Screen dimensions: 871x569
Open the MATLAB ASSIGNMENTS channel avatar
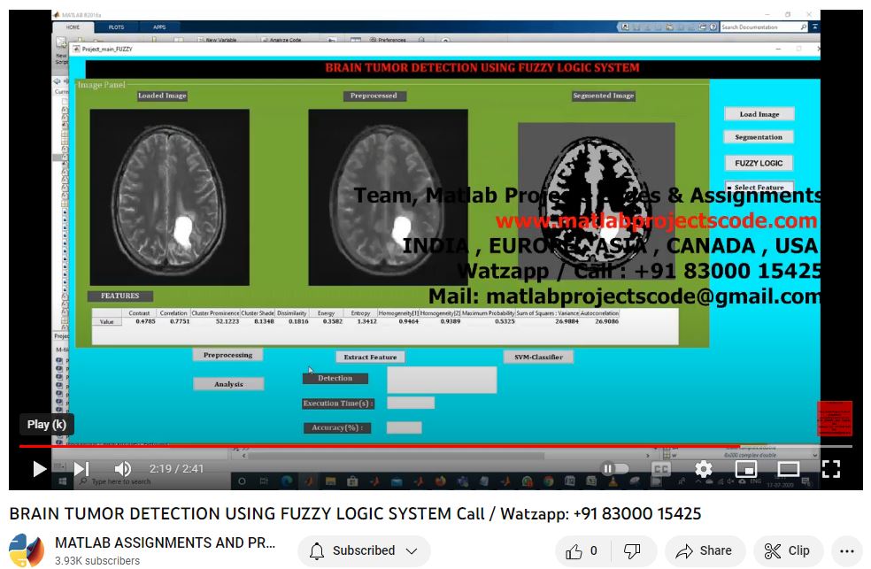coord(27,550)
